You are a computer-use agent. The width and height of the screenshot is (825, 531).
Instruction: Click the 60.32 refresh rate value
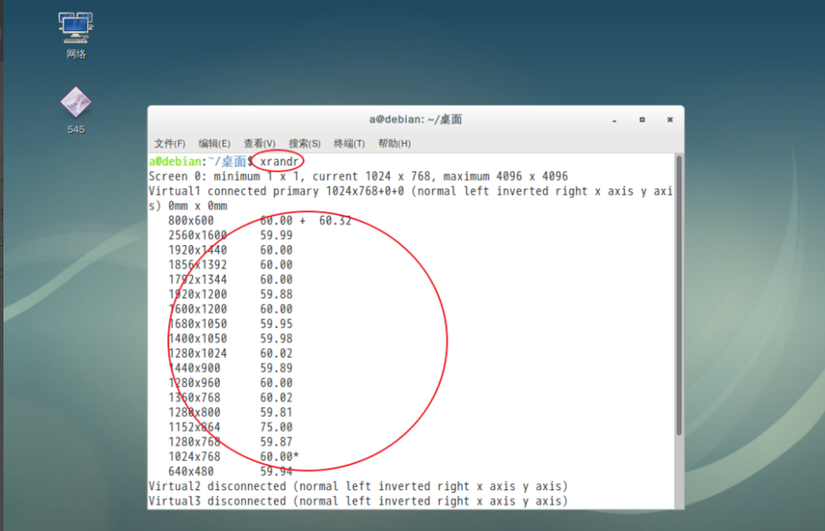point(335,220)
